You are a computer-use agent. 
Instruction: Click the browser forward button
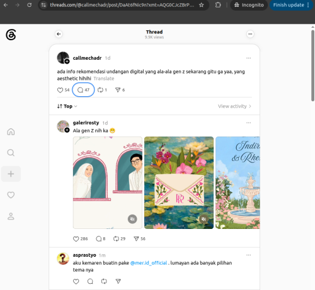coord(18,5)
